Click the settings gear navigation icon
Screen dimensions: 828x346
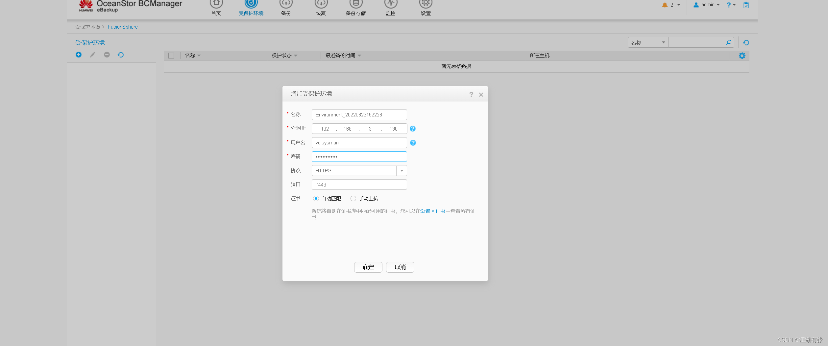pos(426,4)
